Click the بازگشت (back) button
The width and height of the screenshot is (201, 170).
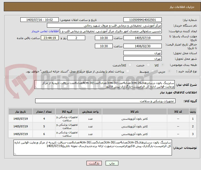[x=94, y=163]
